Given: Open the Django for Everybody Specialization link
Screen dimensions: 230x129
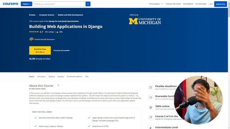Looking at the screenshot, I should coord(64,21).
